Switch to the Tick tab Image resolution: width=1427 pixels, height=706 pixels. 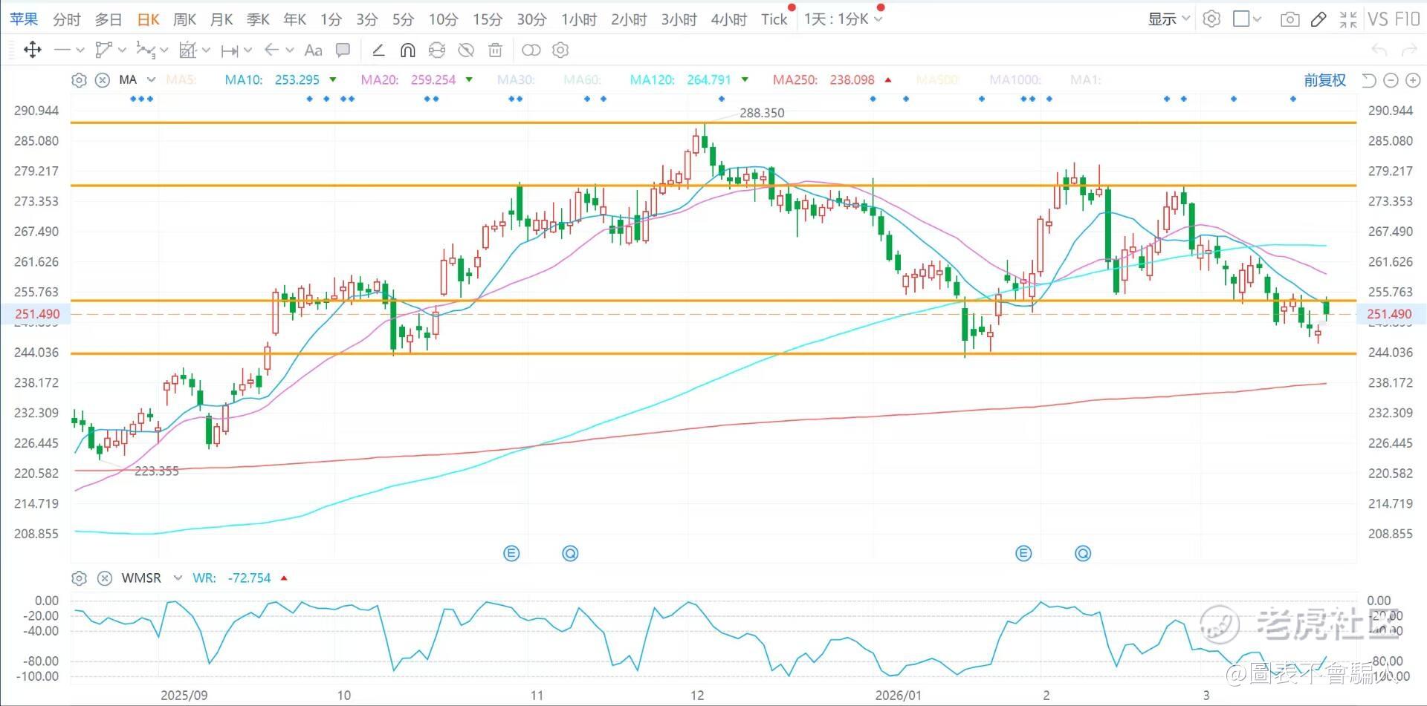click(x=774, y=19)
